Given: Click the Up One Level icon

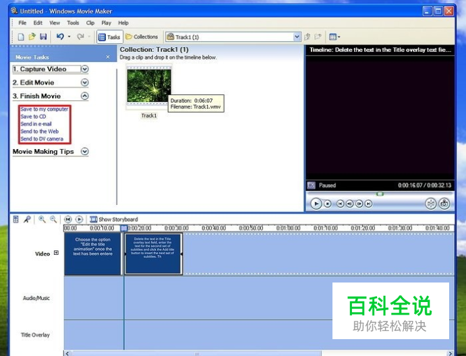Looking at the screenshot, I should pos(308,37).
